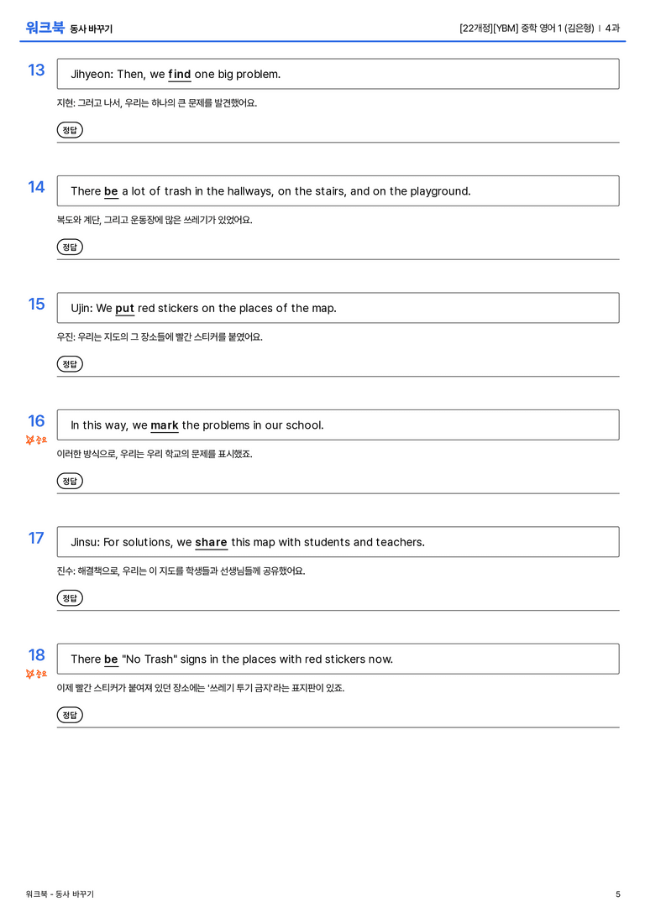This screenshot has height=912, width=645.
Task: Select the underlined word 'mark' in question 16
Action: point(164,425)
